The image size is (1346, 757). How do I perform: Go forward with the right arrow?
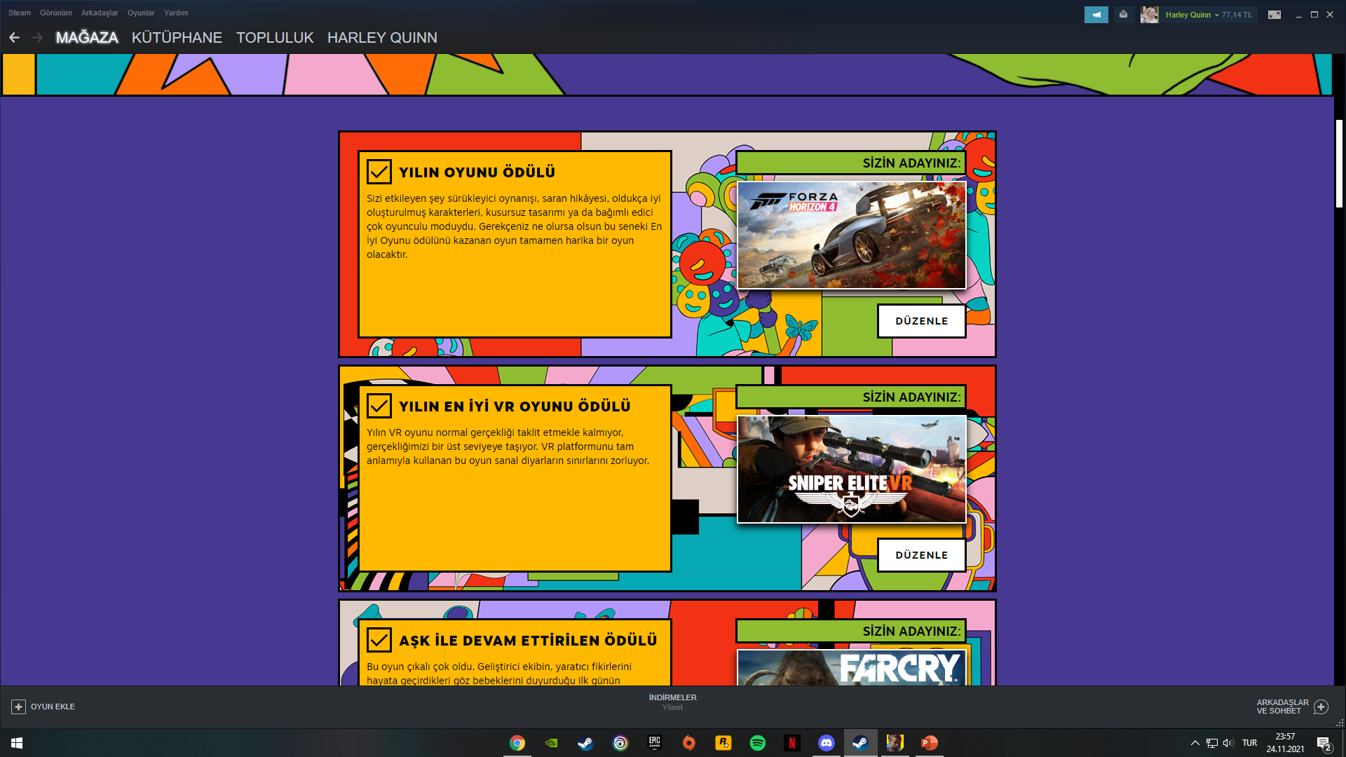37,38
